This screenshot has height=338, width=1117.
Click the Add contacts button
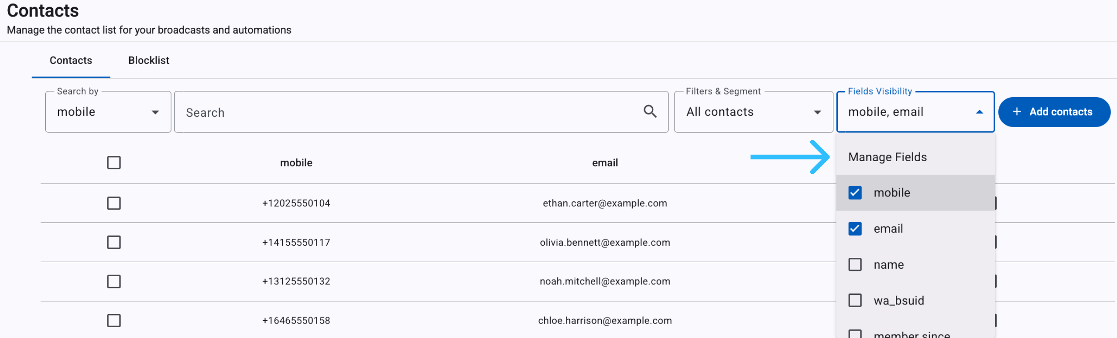click(1054, 112)
